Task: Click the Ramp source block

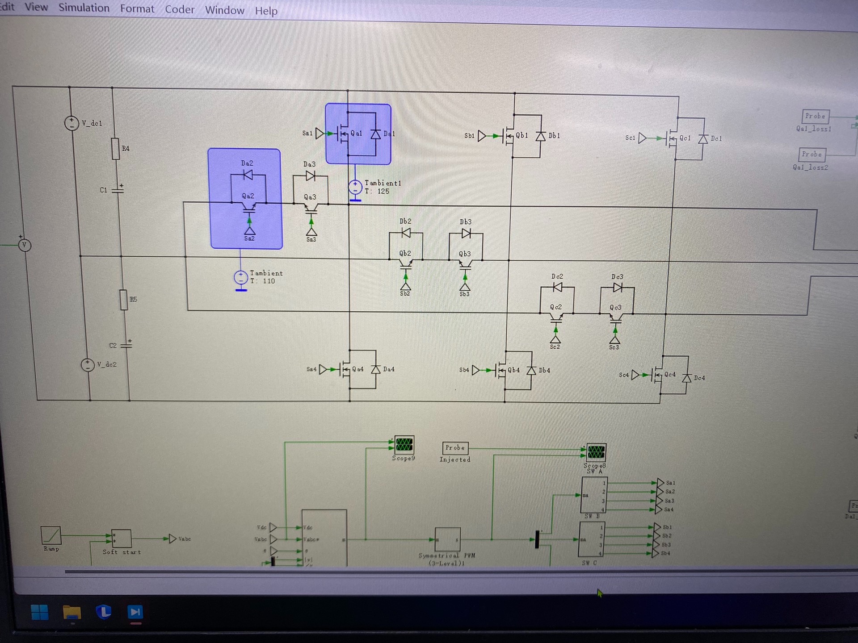Action: 50,535
